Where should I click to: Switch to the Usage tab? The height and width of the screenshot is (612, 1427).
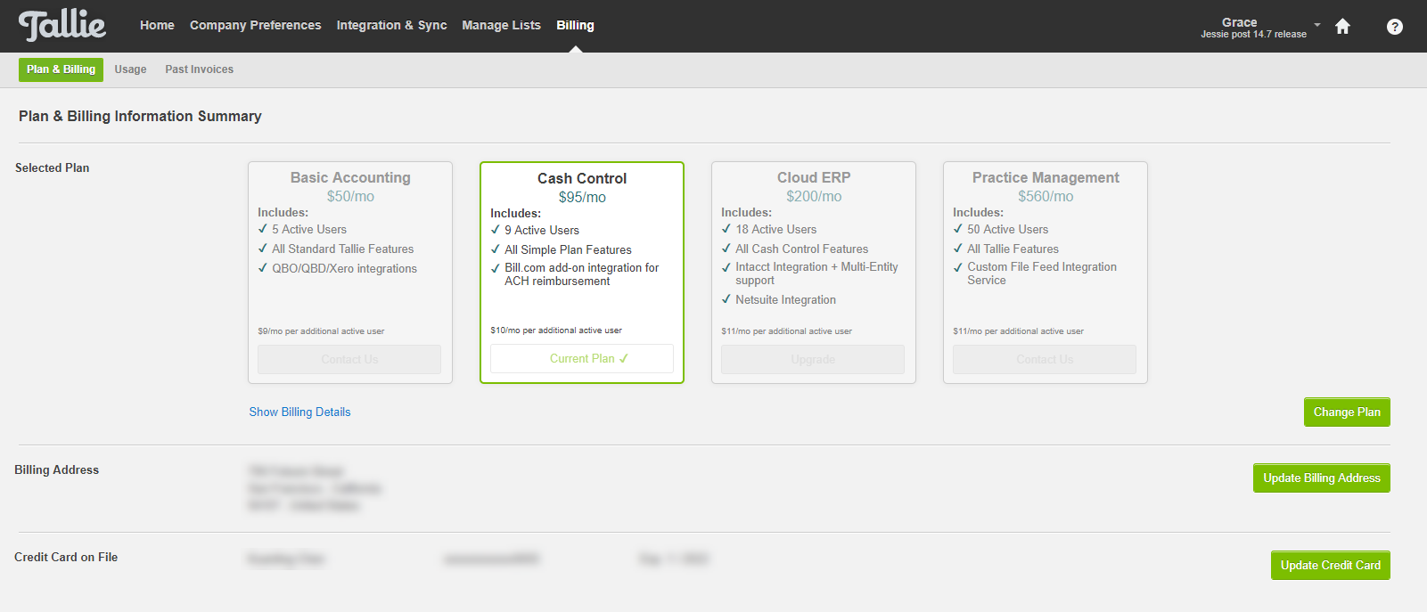point(130,69)
